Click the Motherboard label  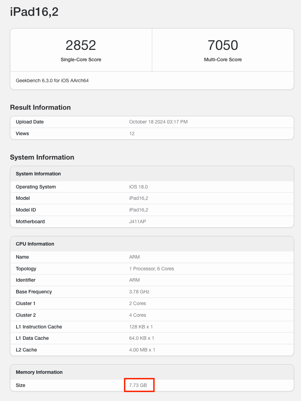[x=30, y=222]
